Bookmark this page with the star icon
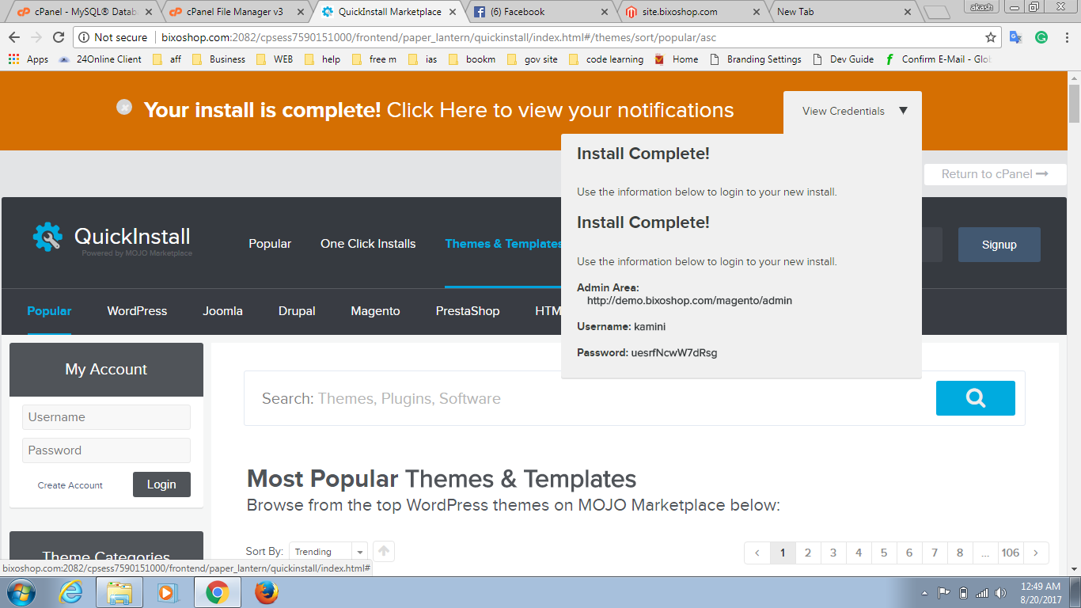 pyautogui.click(x=990, y=37)
